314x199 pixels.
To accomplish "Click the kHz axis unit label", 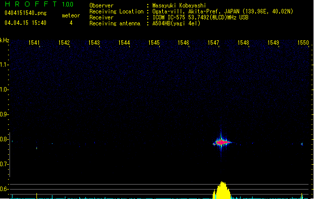I will pos(5,40).
